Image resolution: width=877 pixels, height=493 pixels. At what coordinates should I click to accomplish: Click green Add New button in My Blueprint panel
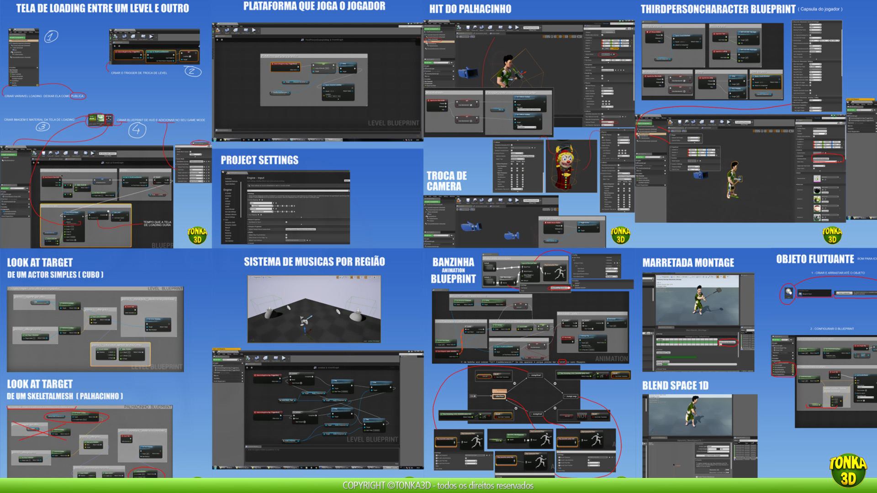click(x=428, y=63)
